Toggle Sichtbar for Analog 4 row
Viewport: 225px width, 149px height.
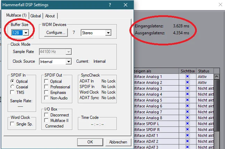coord(187,94)
